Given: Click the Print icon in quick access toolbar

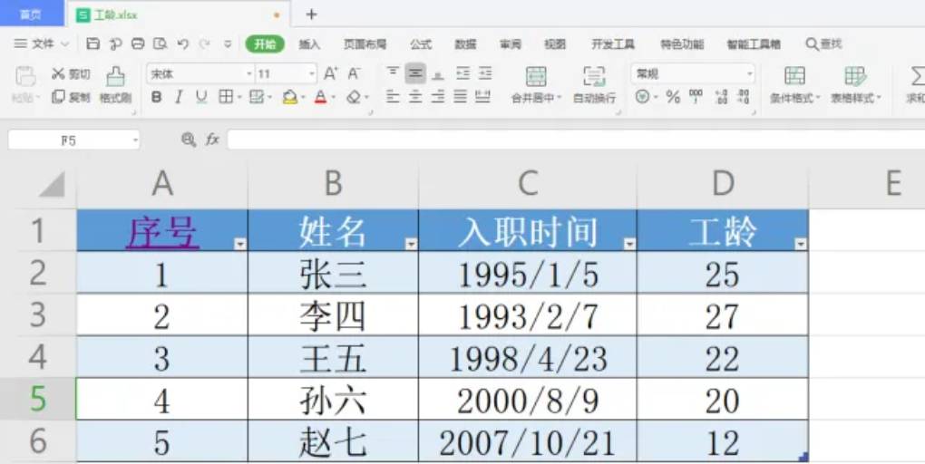Looking at the screenshot, I should coord(138,43).
